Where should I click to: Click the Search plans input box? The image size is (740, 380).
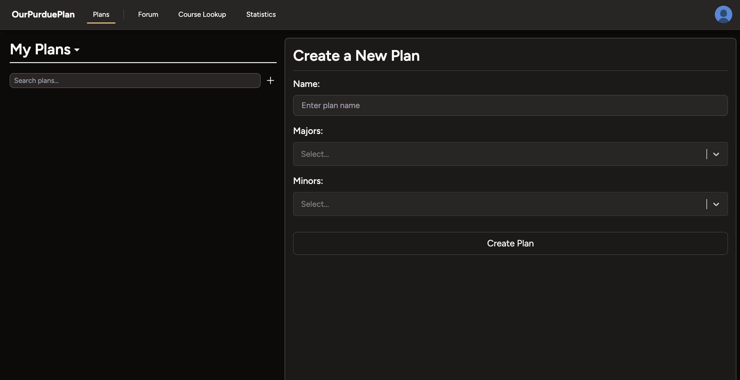coord(135,81)
